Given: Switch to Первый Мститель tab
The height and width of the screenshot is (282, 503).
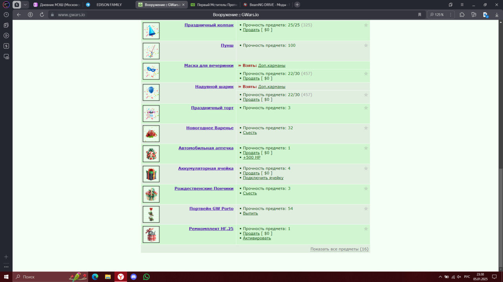Looking at the screenshot, I should [213, 5].
